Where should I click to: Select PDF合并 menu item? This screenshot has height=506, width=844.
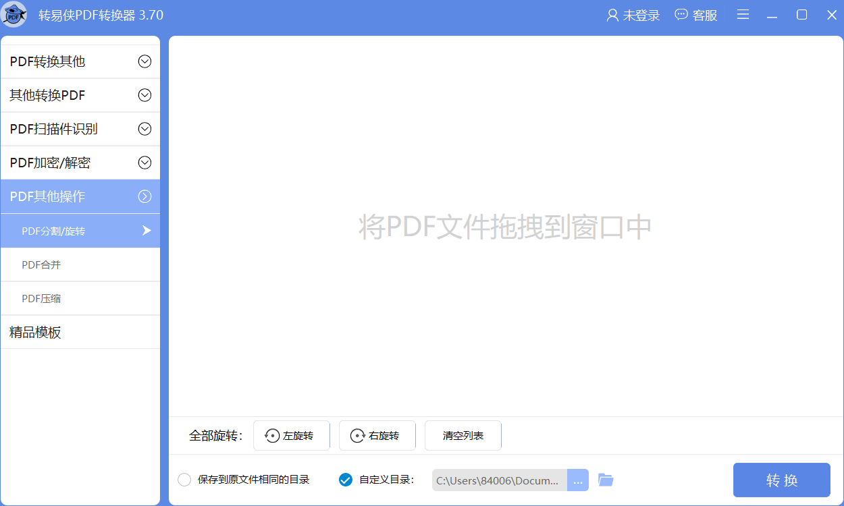(x=80, y=264)
